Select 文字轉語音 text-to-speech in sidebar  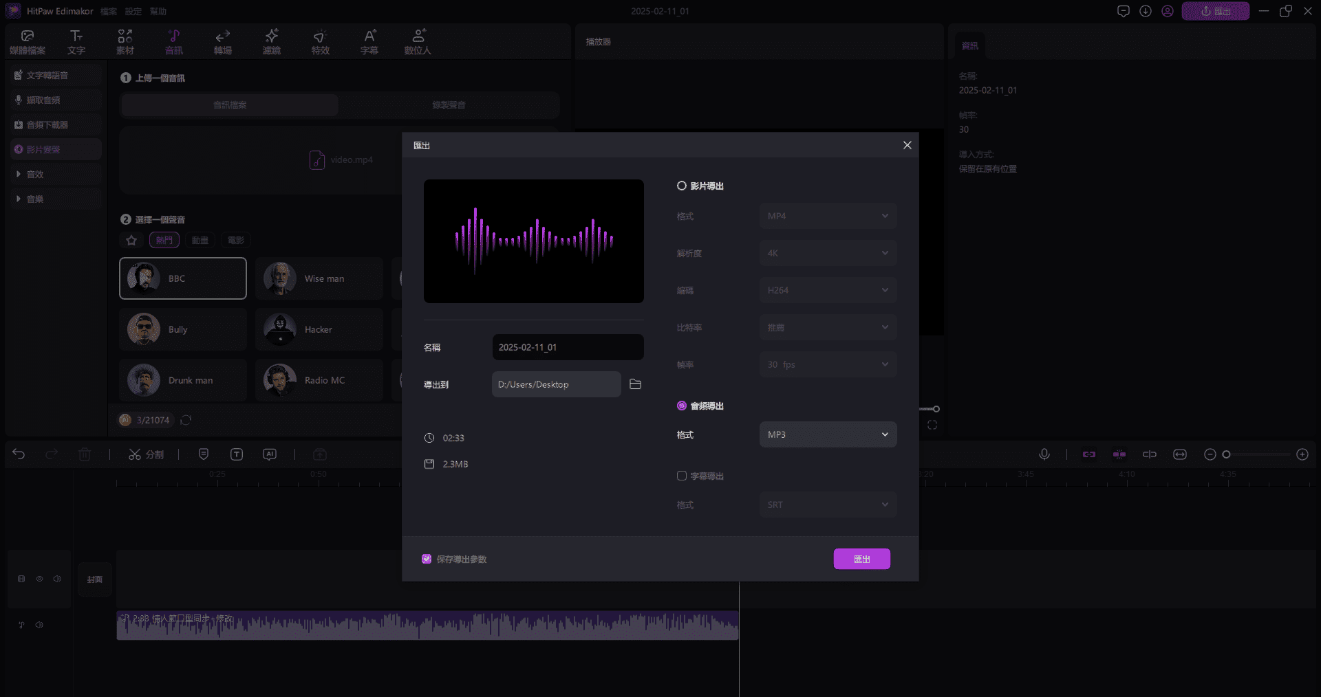coord(55,75)
